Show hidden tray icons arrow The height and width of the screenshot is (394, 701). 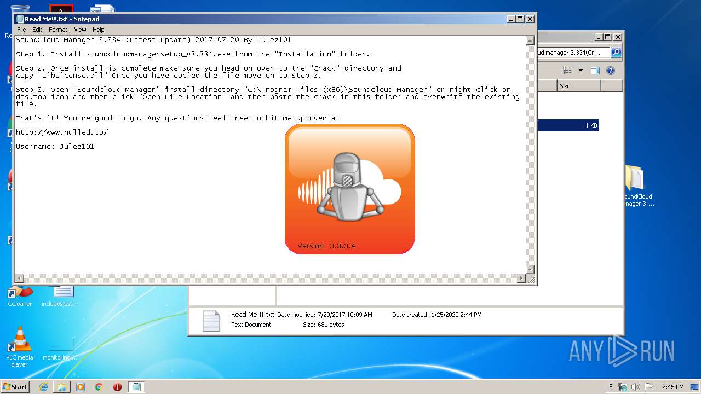[611, 387]
